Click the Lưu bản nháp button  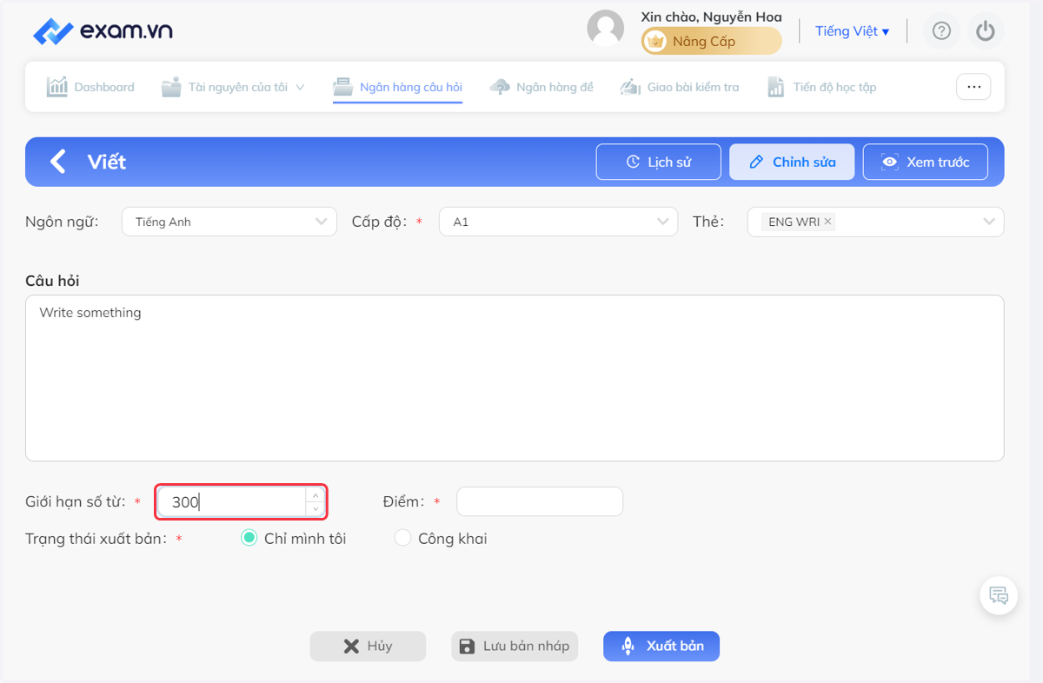click(x=515, y=646)
